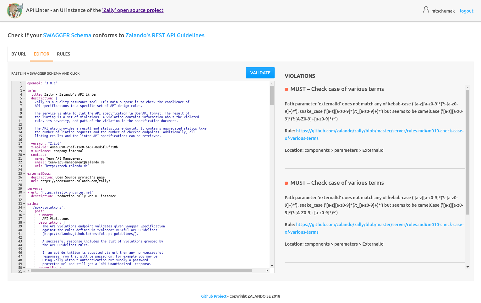
Task: Collapse the description fold at line 38
Action: (24, 223)
